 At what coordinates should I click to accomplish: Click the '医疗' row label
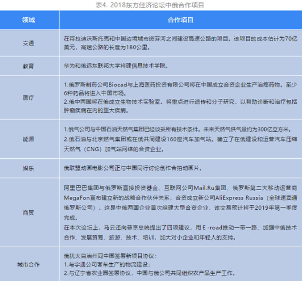pos(29,97)
